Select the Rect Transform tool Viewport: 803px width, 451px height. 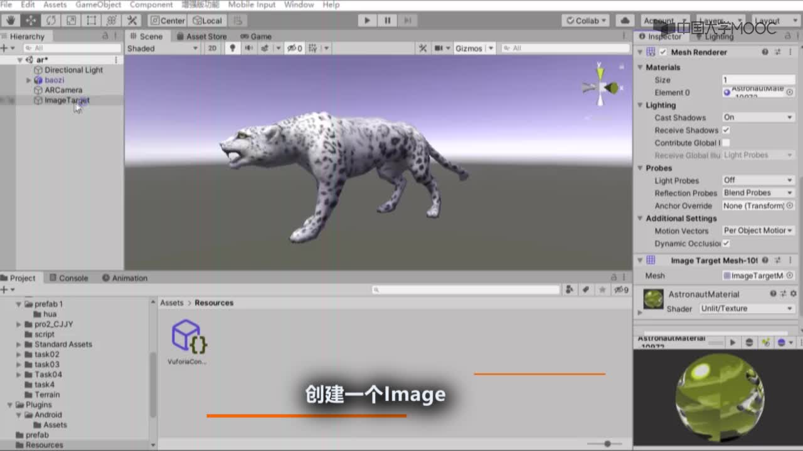91,21
